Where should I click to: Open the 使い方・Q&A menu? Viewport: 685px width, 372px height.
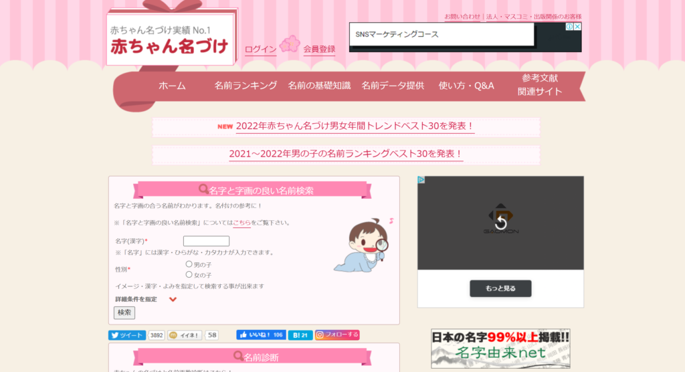(466, 86)
